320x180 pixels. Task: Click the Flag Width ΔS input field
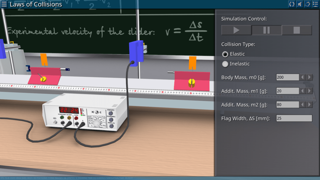(294, 118)
